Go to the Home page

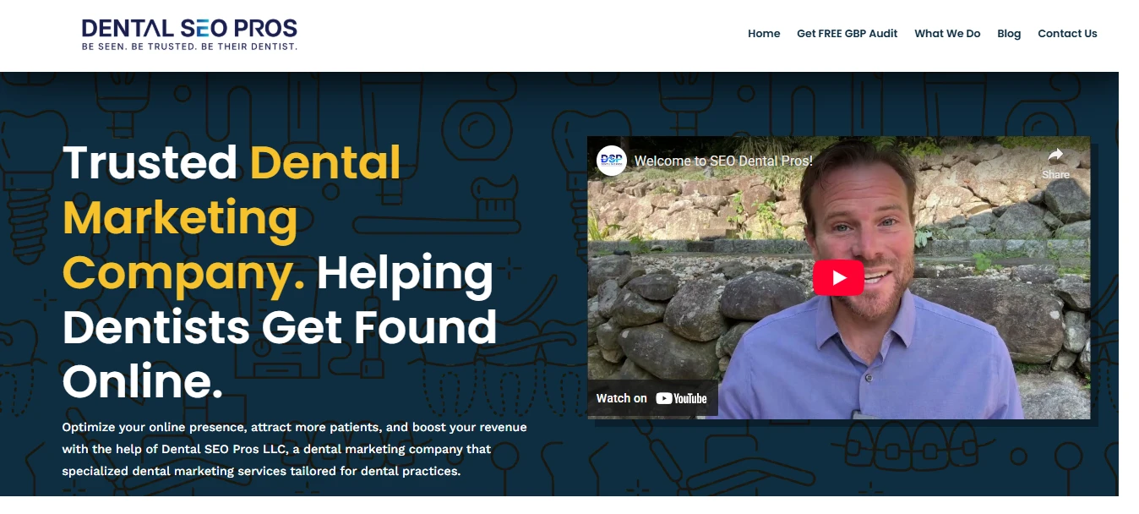[x=764, y=34]
